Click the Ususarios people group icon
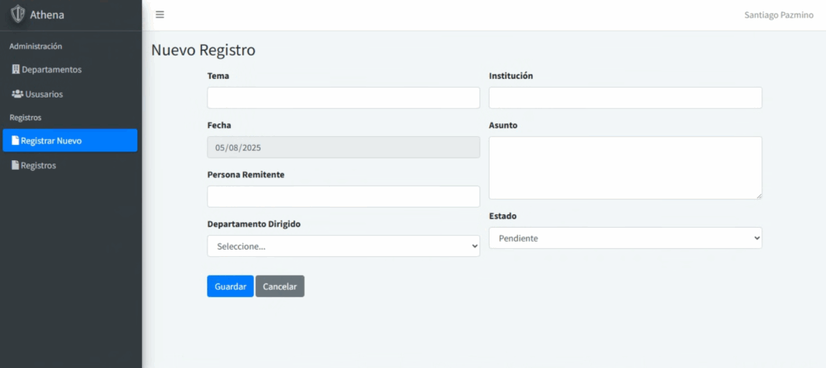The height and width of the screenshot is (368, 826). [x=17, y=94]
